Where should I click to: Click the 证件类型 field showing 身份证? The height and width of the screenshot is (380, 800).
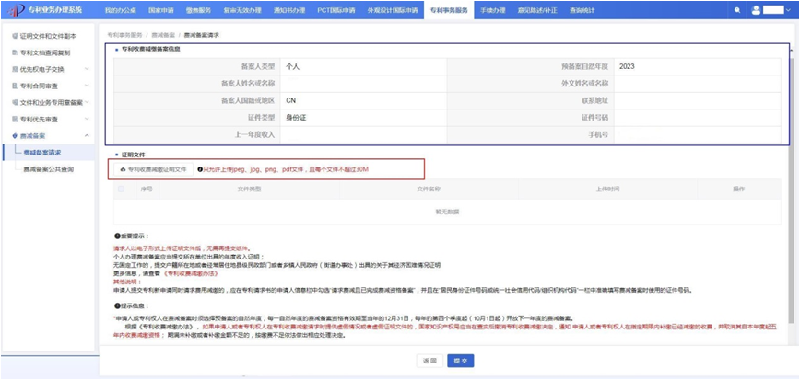pos(363,118)
